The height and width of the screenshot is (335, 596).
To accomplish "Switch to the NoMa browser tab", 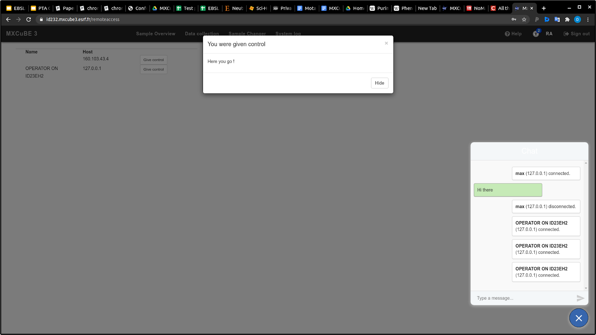I will pos(476,8).
